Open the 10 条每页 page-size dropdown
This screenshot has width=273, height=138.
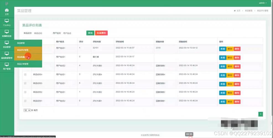tap(27, 110)
